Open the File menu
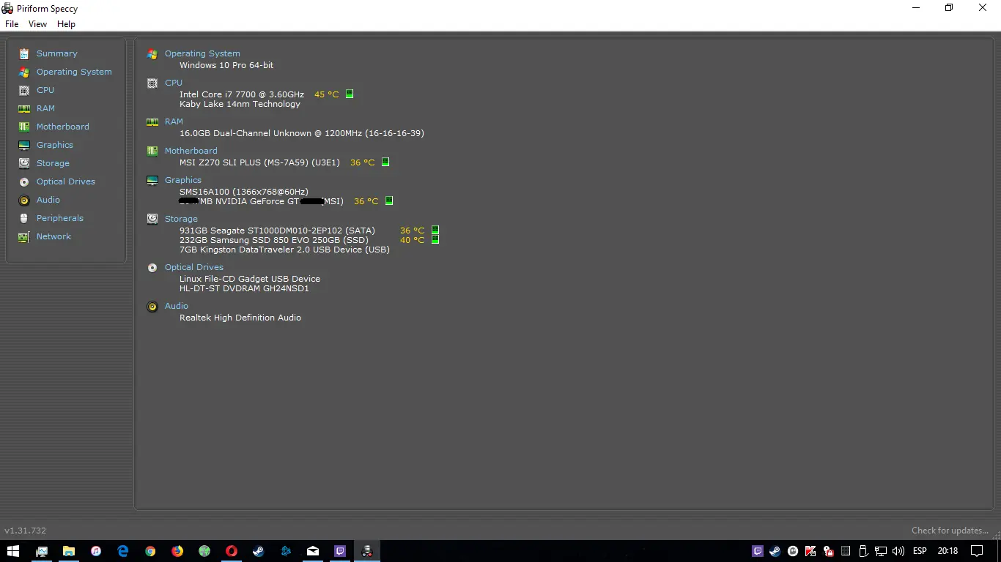The width and height of the screenshot is (1001, 562). click(12, 24)
